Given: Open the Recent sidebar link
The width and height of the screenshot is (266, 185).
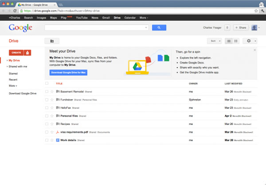Looking at the screenshot, I should tap(13, 80).
